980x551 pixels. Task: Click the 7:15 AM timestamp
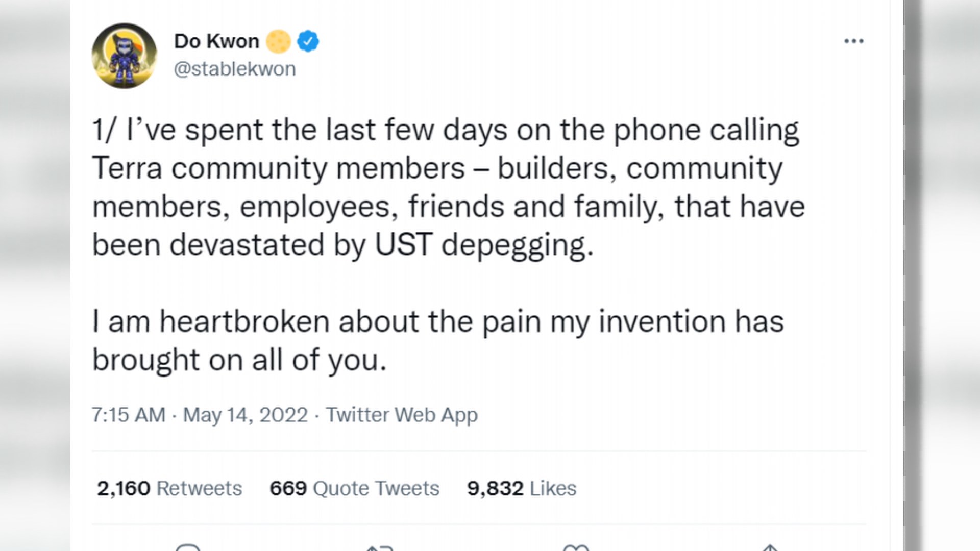pyautogui.click(x=129, y=415)
